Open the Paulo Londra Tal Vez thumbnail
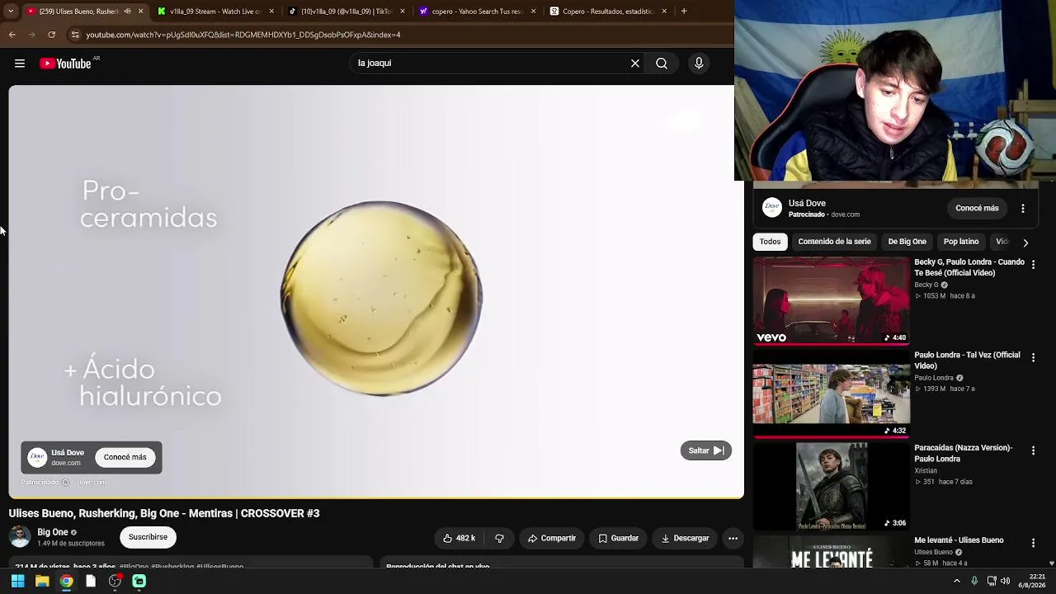Screen dimensions: 1056x594 (832, 394)
